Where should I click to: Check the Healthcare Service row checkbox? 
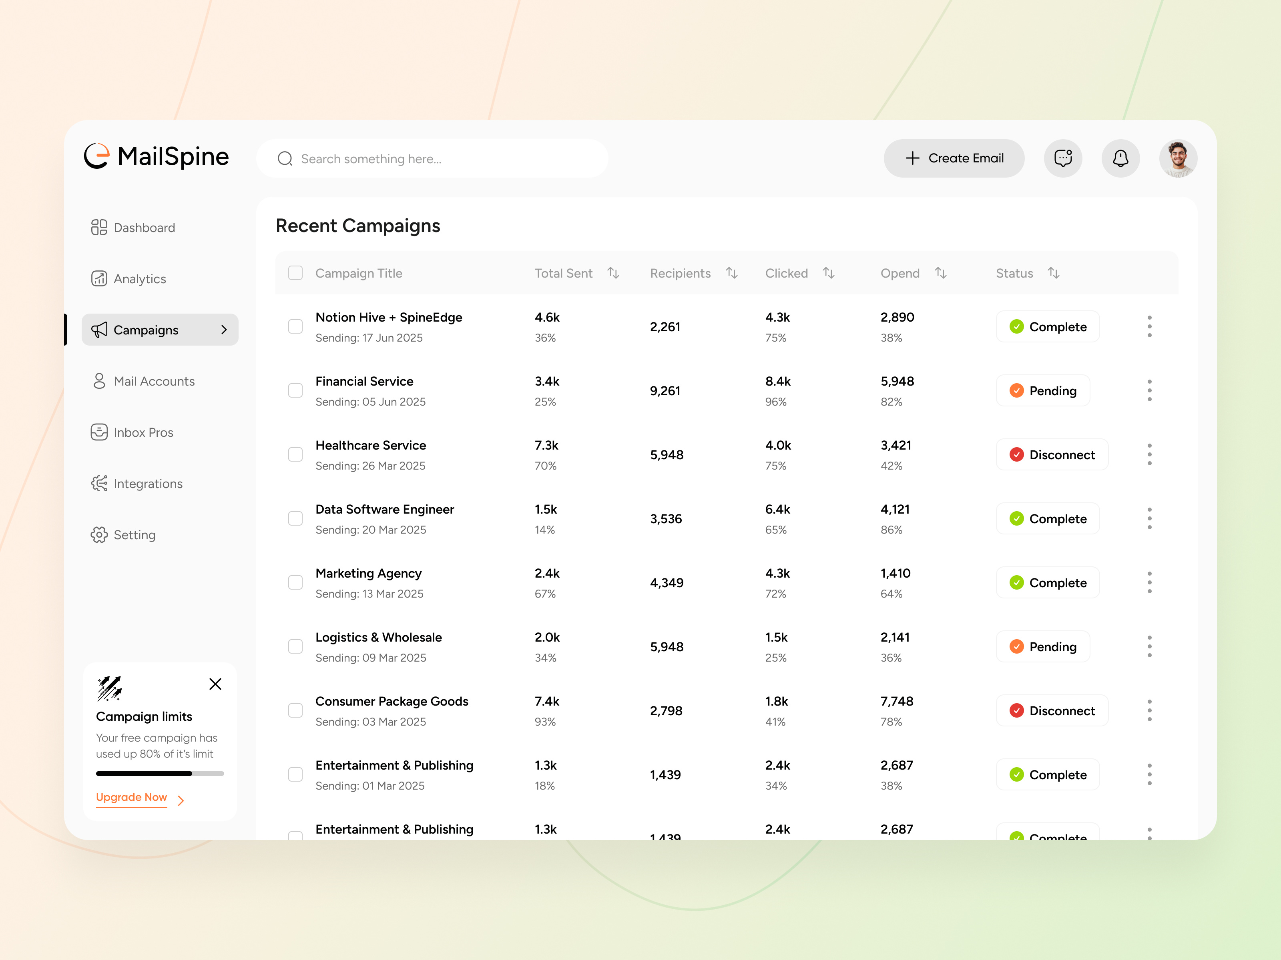click(295, 454)
